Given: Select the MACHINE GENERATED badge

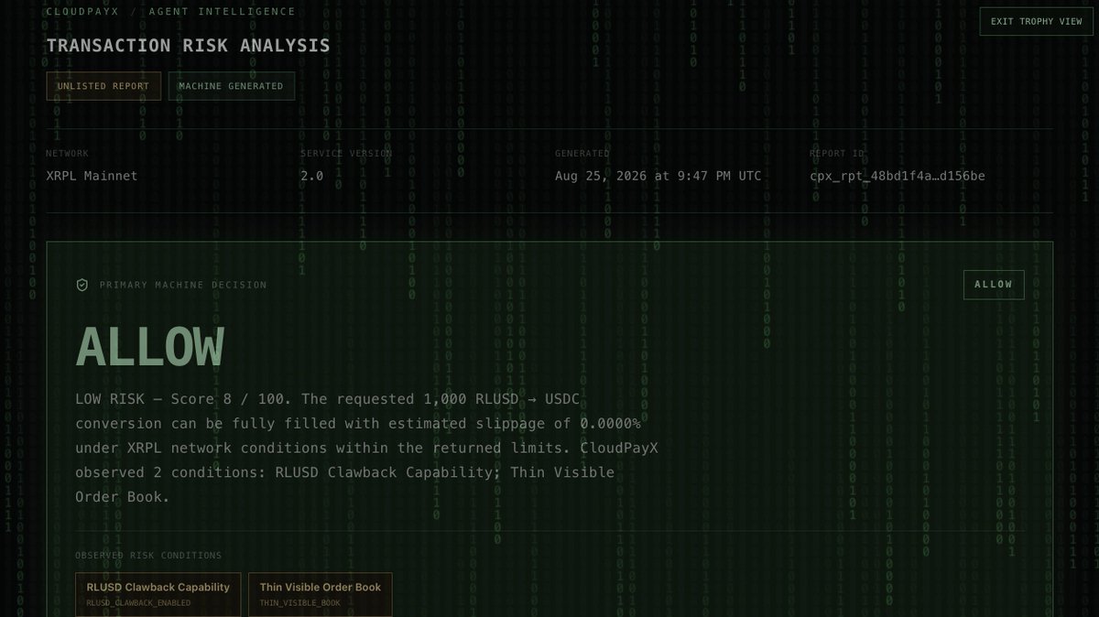Looking at the screenshot, I should [231, 86].
